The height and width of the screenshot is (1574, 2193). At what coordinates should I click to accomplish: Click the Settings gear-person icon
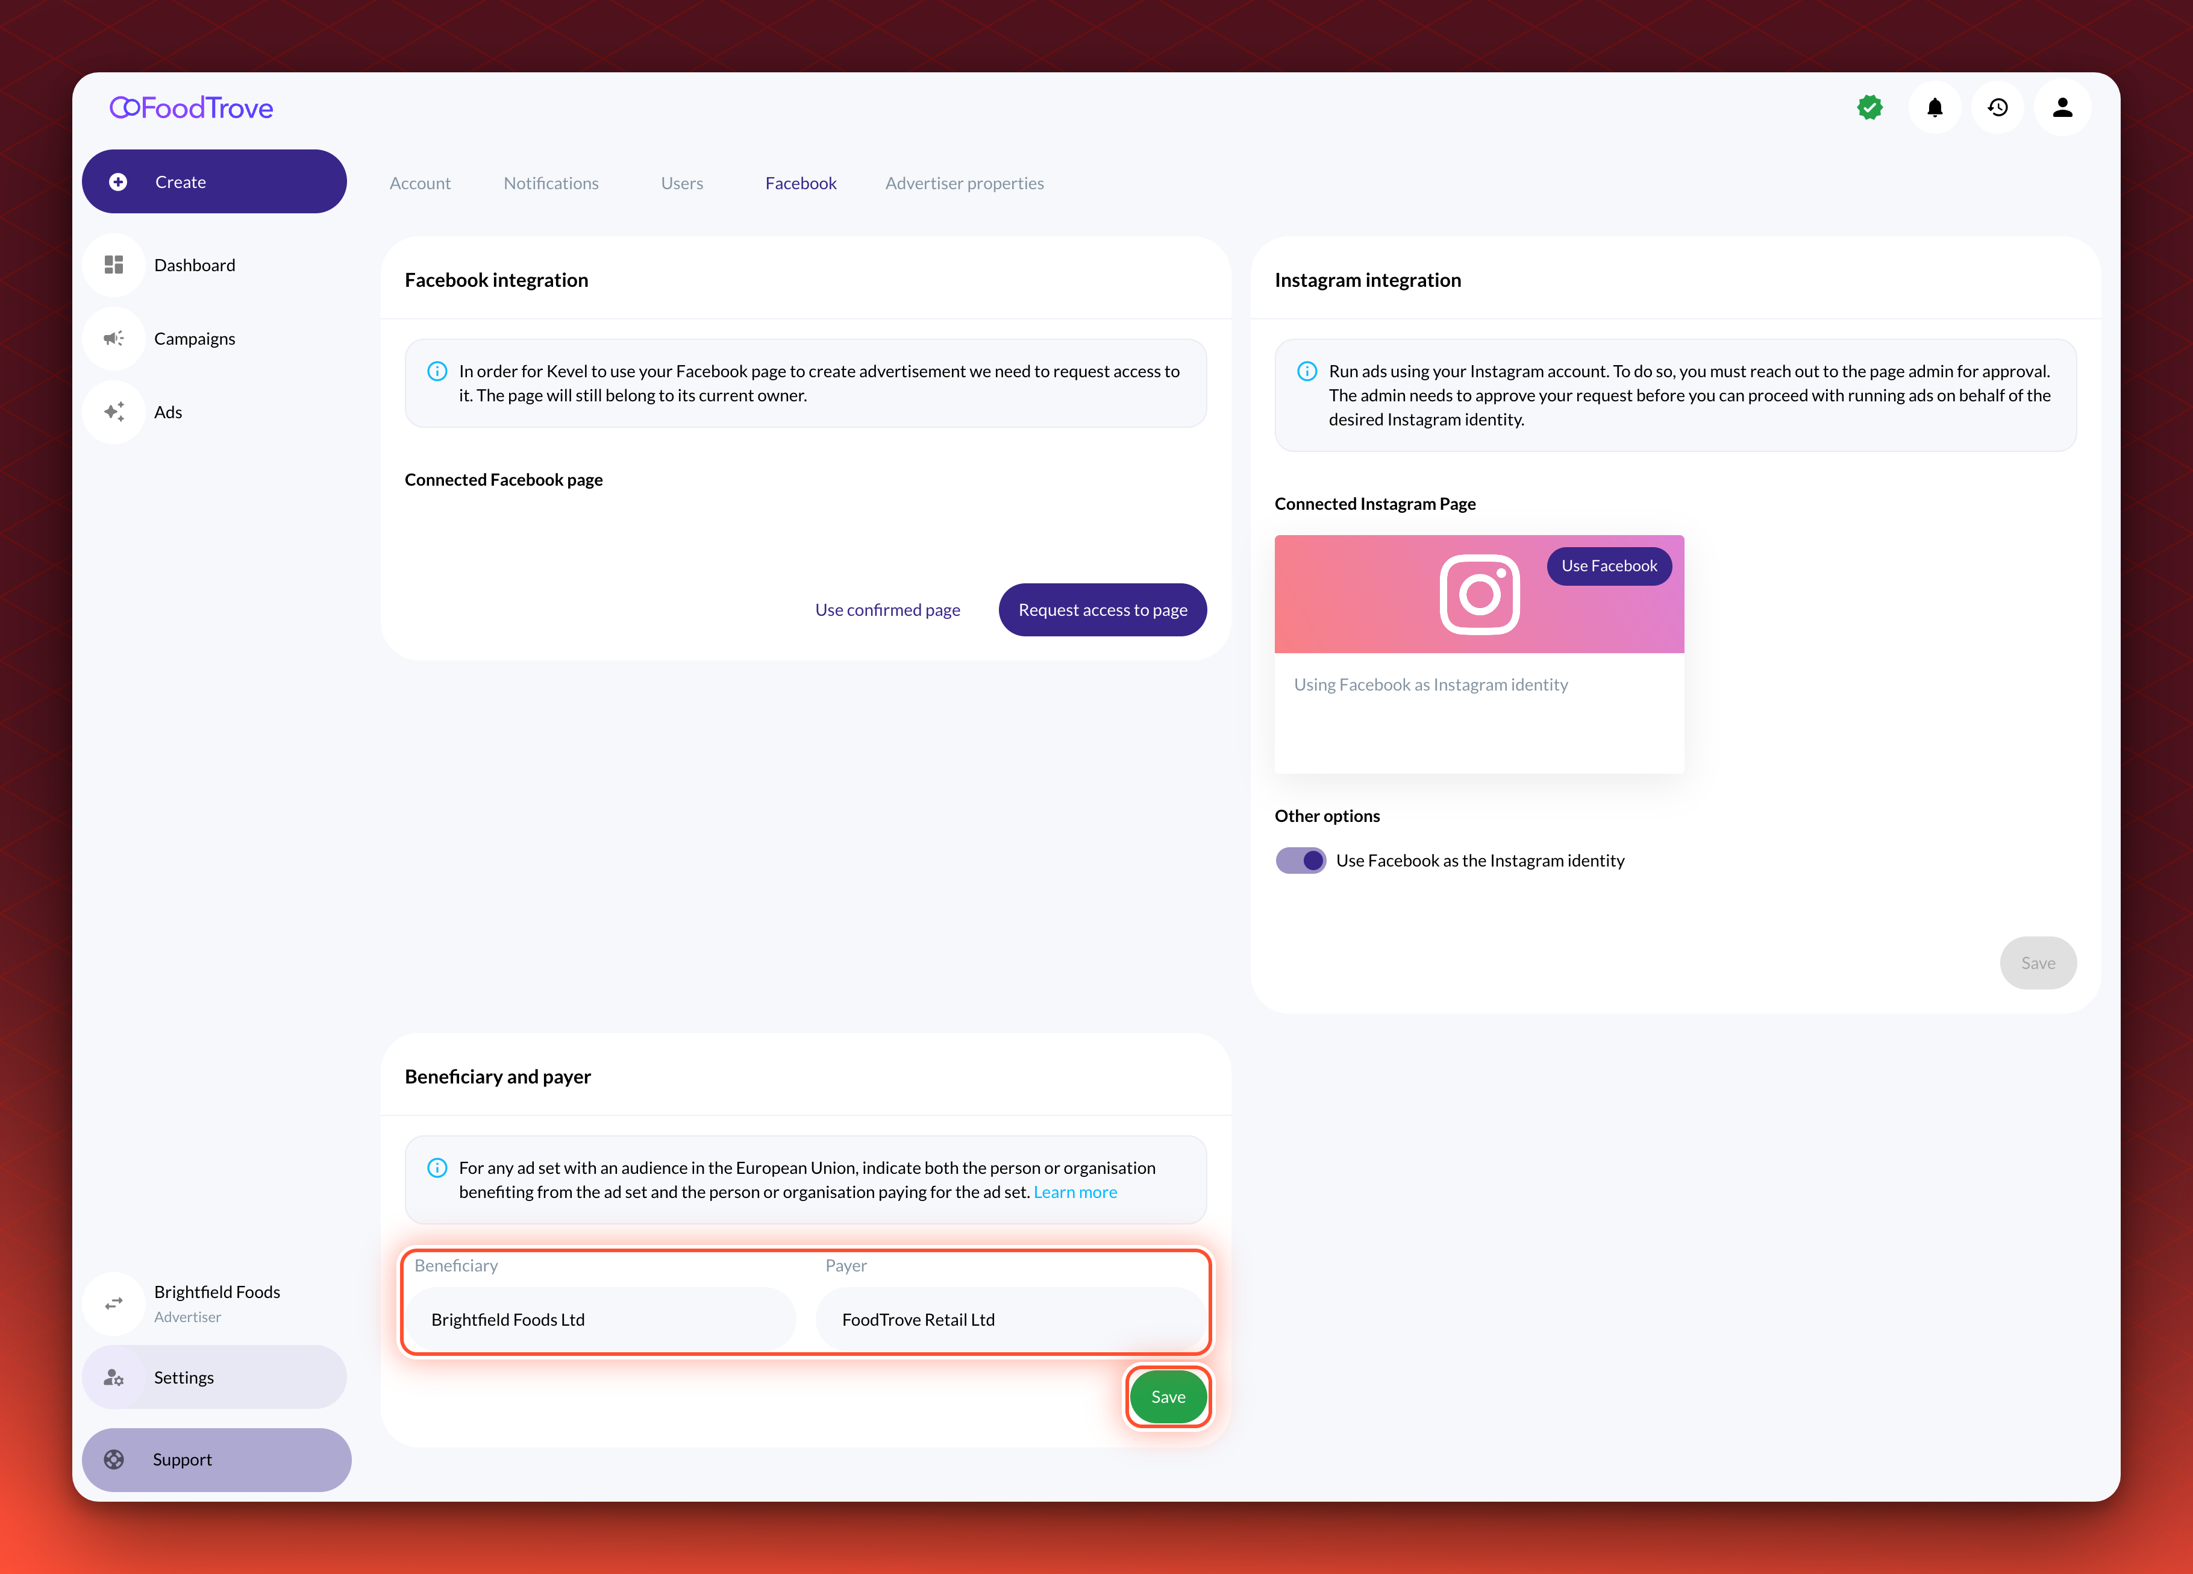pos(114,1378)
